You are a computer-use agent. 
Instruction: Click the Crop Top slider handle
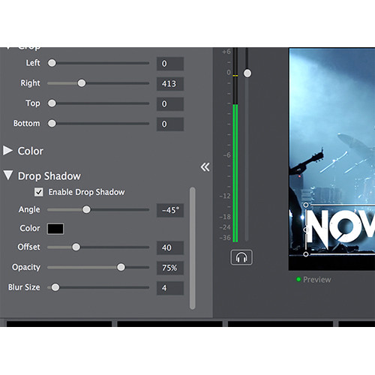click(x=52, y=103)
